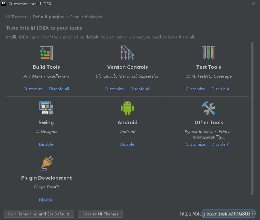The image size is (260, 220).
Task: Disable the Android plugin
Action: pyautogui.click(x=127, y=144)
